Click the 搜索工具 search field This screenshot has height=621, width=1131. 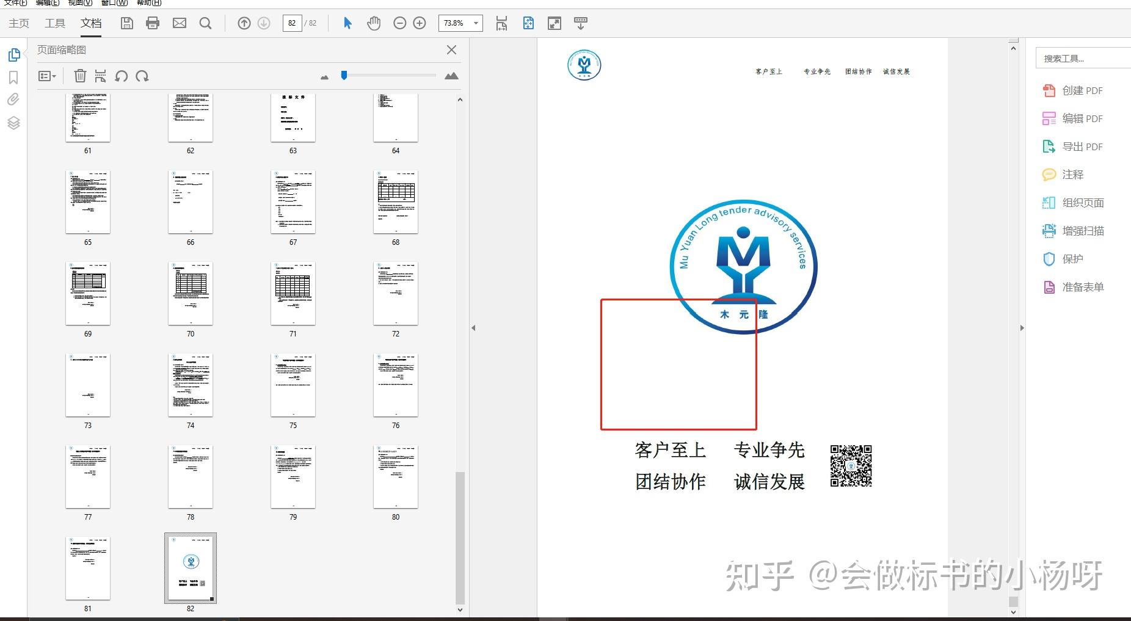click(x=1083, y=58)
